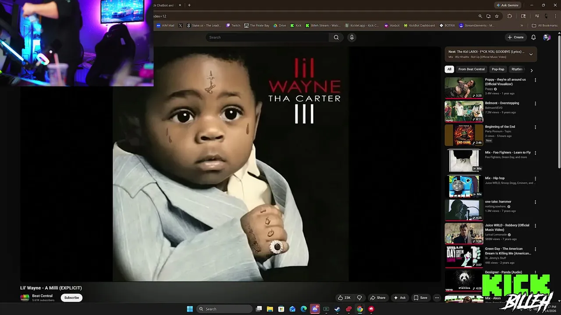Viewport: 561px width, 315px height.
Task: Expand the Next up queue panel
Action: coord(531,54)
